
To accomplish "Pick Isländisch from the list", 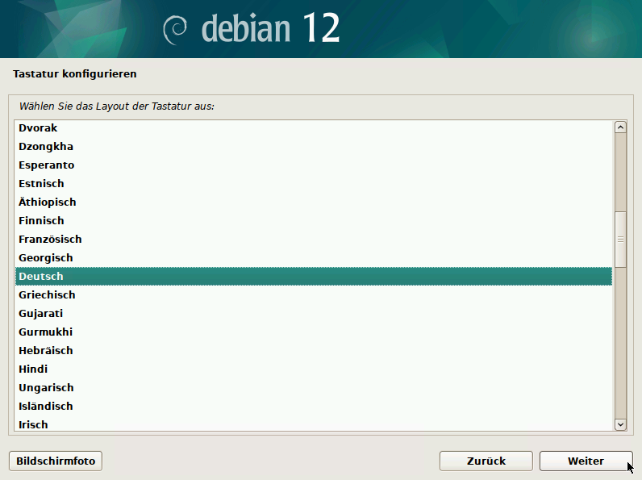I will click(x=314, y=406).
